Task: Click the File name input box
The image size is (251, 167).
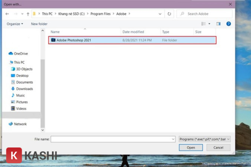Action: 113,139
